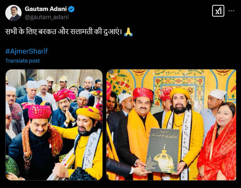Click the yellow turban in the left photo
Screen dimensions: 241x188
[x=89, y=113]
